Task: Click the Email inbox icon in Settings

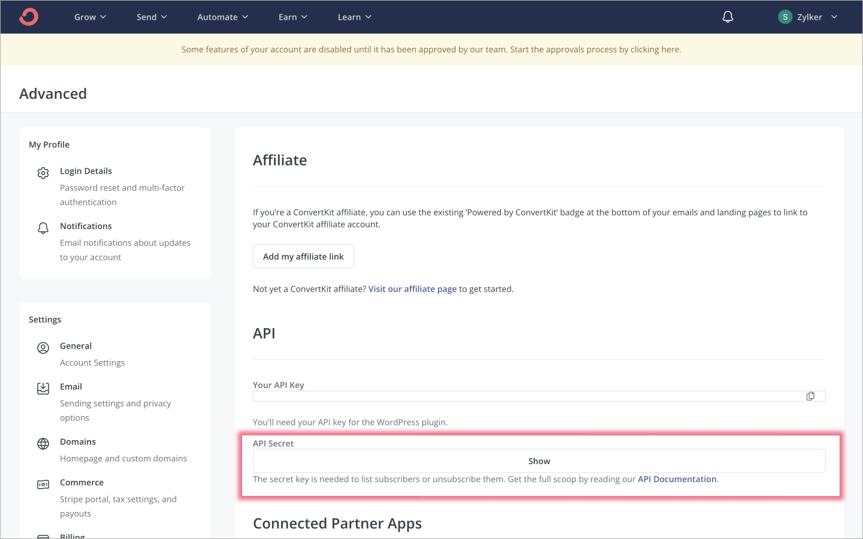Action: 43,389
